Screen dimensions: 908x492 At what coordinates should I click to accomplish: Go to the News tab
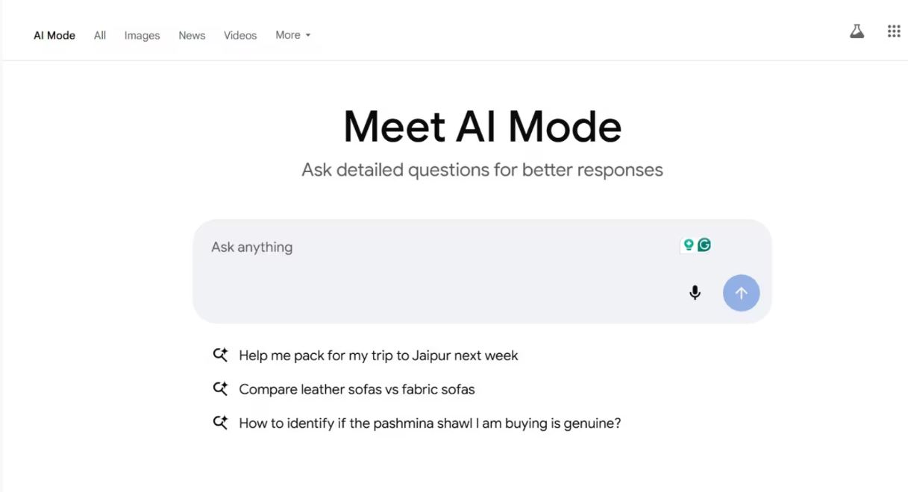192,35
